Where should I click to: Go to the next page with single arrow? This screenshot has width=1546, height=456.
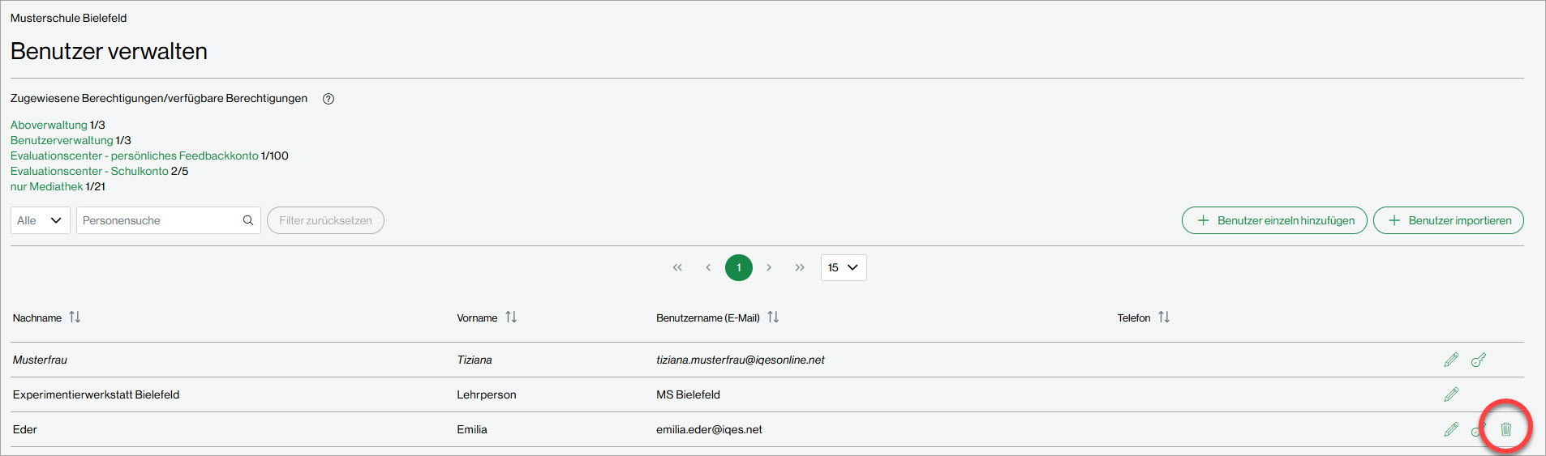(769, 267)
